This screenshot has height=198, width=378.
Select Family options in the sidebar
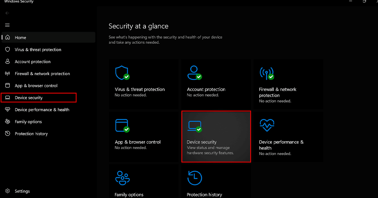coord(28,122)
